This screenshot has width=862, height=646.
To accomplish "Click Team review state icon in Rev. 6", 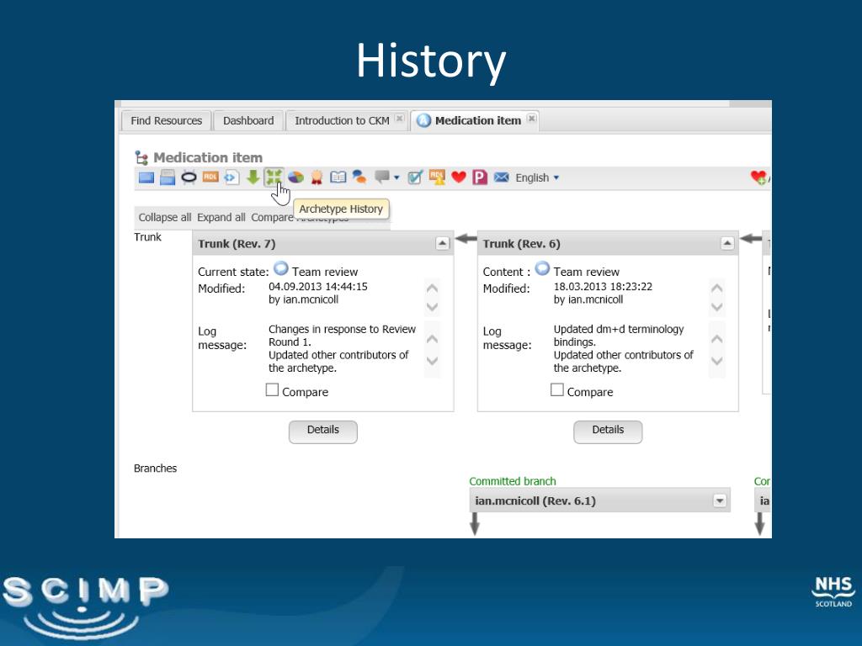I will 543,268.
